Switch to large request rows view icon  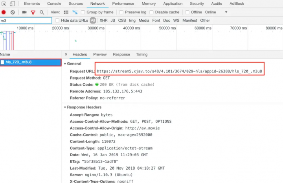click(66, 12)
